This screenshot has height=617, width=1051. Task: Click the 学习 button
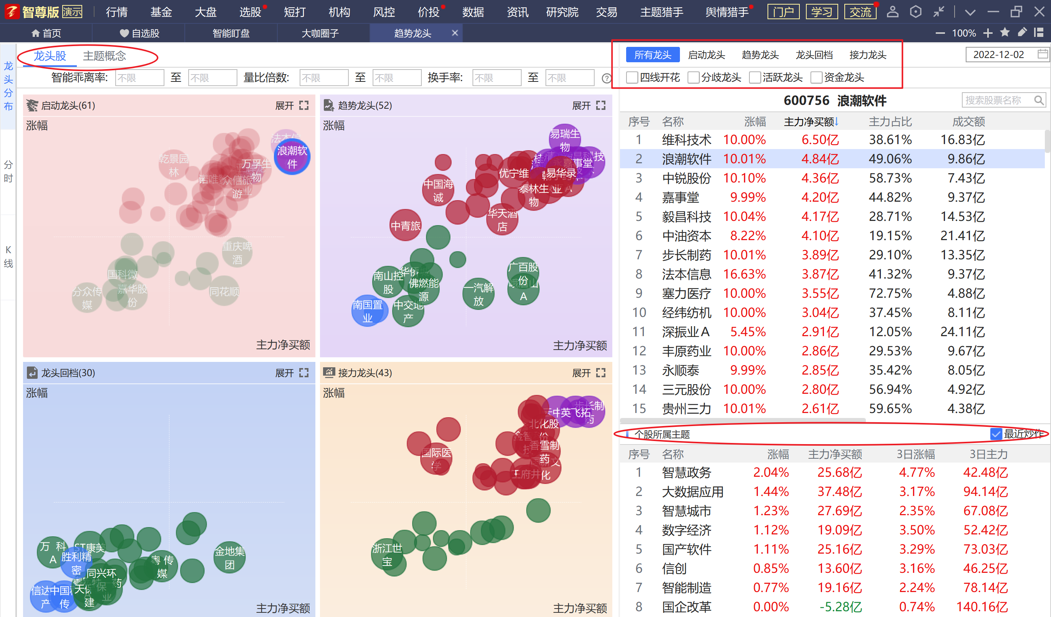pos(822,12)
